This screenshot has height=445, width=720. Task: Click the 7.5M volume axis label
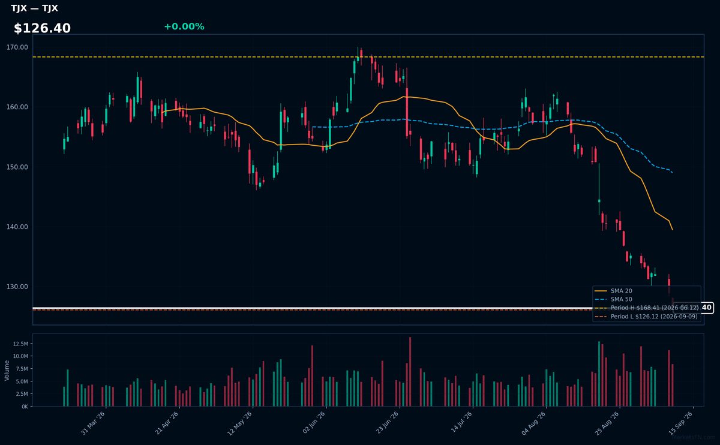click(x=21, y=369)
